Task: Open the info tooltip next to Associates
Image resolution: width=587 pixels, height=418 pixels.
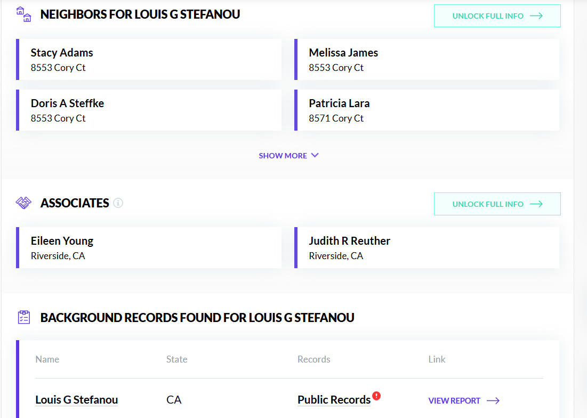Action: (118, 203)
